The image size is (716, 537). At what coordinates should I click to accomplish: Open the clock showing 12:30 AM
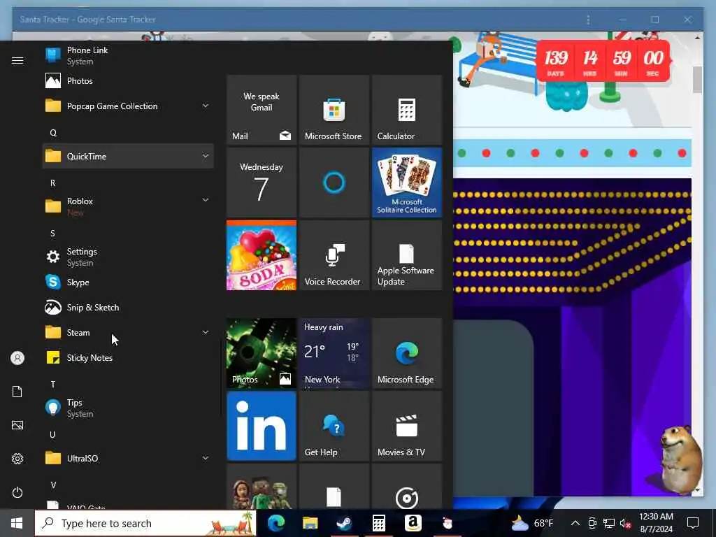coord(656,523)
